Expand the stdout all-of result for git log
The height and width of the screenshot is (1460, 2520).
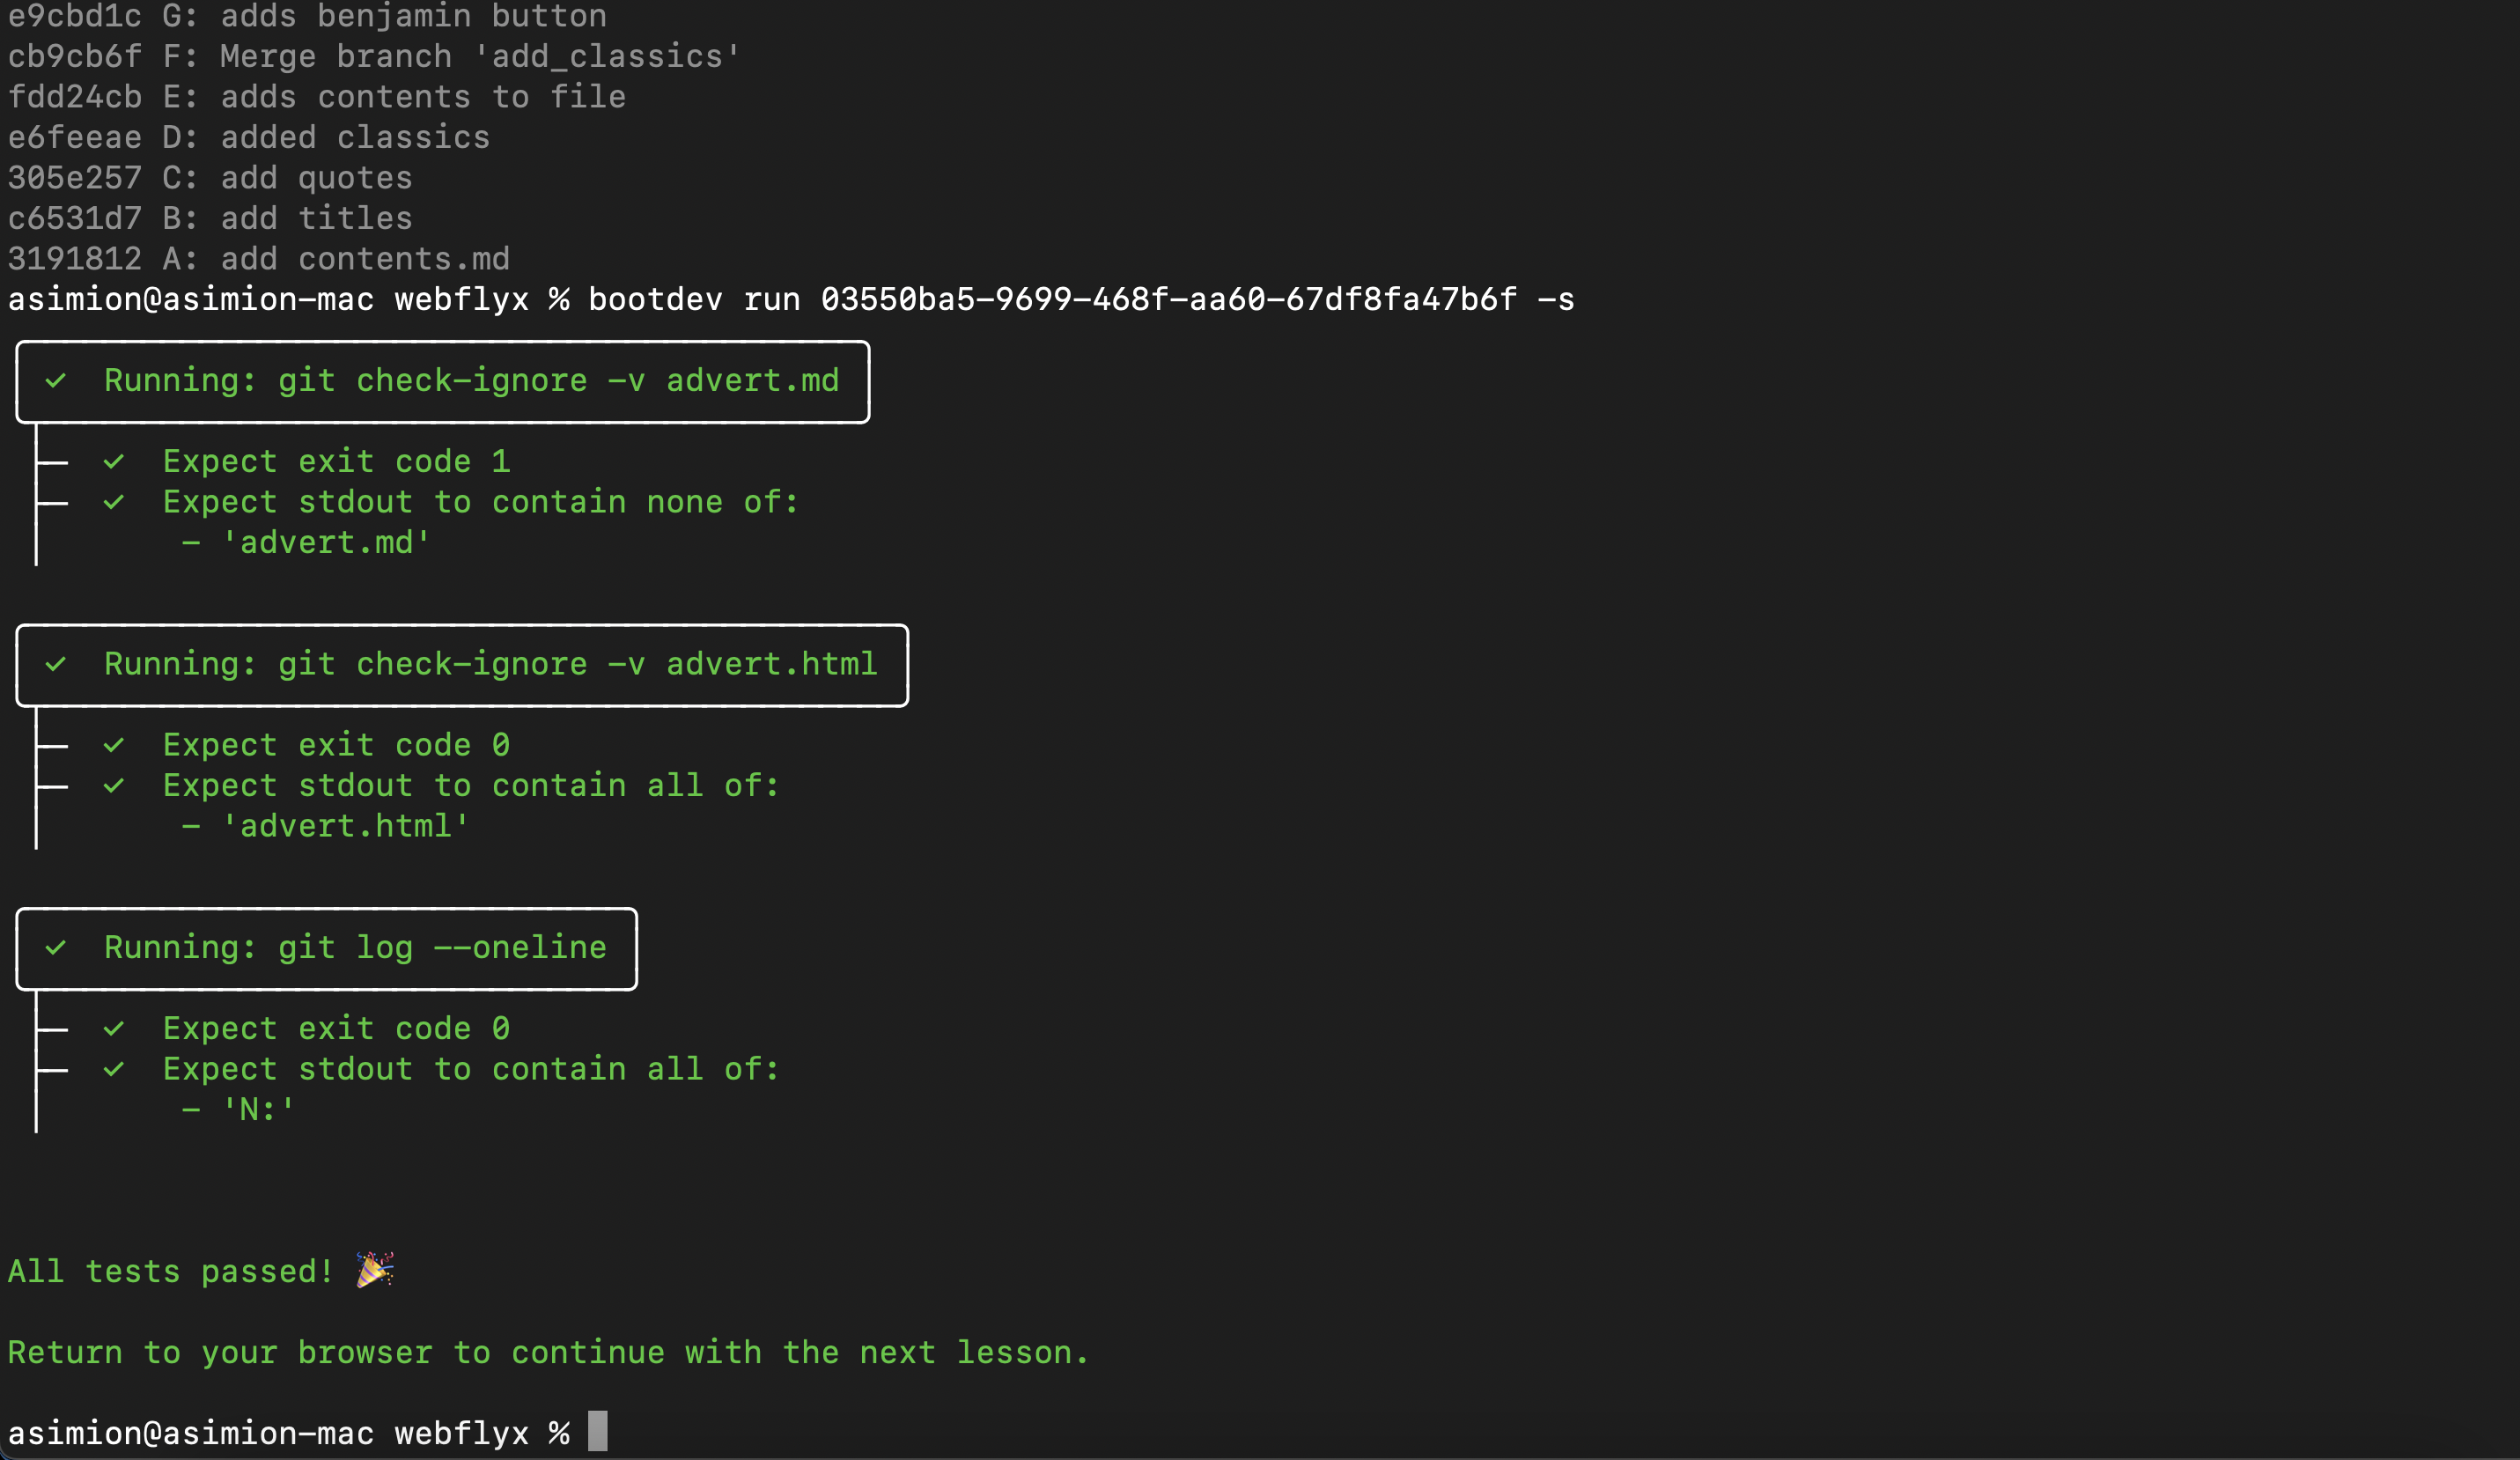(x=469, y=1067)
